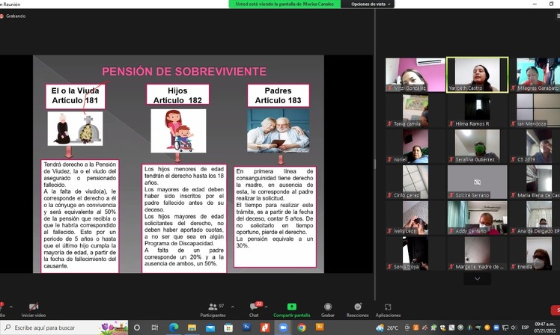Screen dimensions: 560x335
Task: Open Mail app from taskbar
Action: [210, 328]
